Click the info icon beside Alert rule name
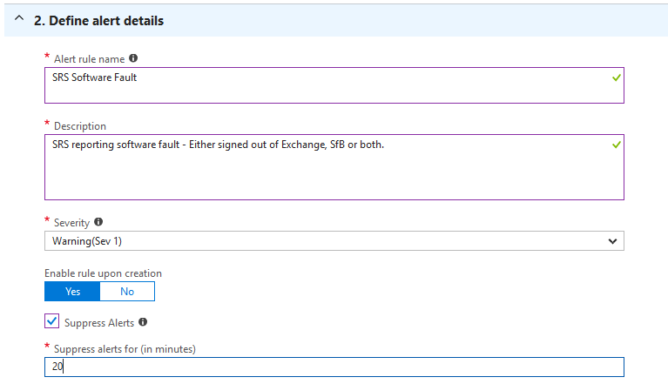Screen dimensions: 668x384 point(133,58)
